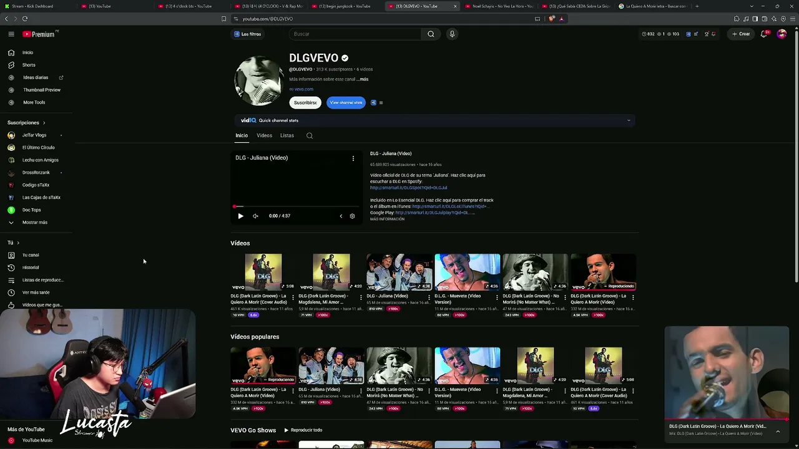Open the list menu icon beside the vidIQ icon

click(381, 103)
